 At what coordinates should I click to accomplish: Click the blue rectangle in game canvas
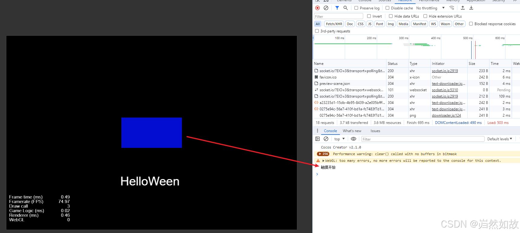[152, 133]
